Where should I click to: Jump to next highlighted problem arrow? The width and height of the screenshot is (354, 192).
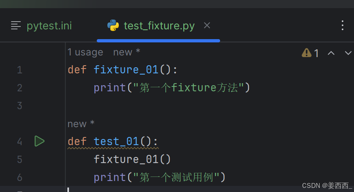[x=348, y=53]
